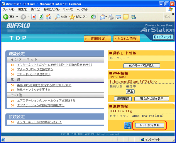Open the yellow Discuss note icon
Image resolution: width=176 pixels, height=143 pixels.
(x=126, y=17)
